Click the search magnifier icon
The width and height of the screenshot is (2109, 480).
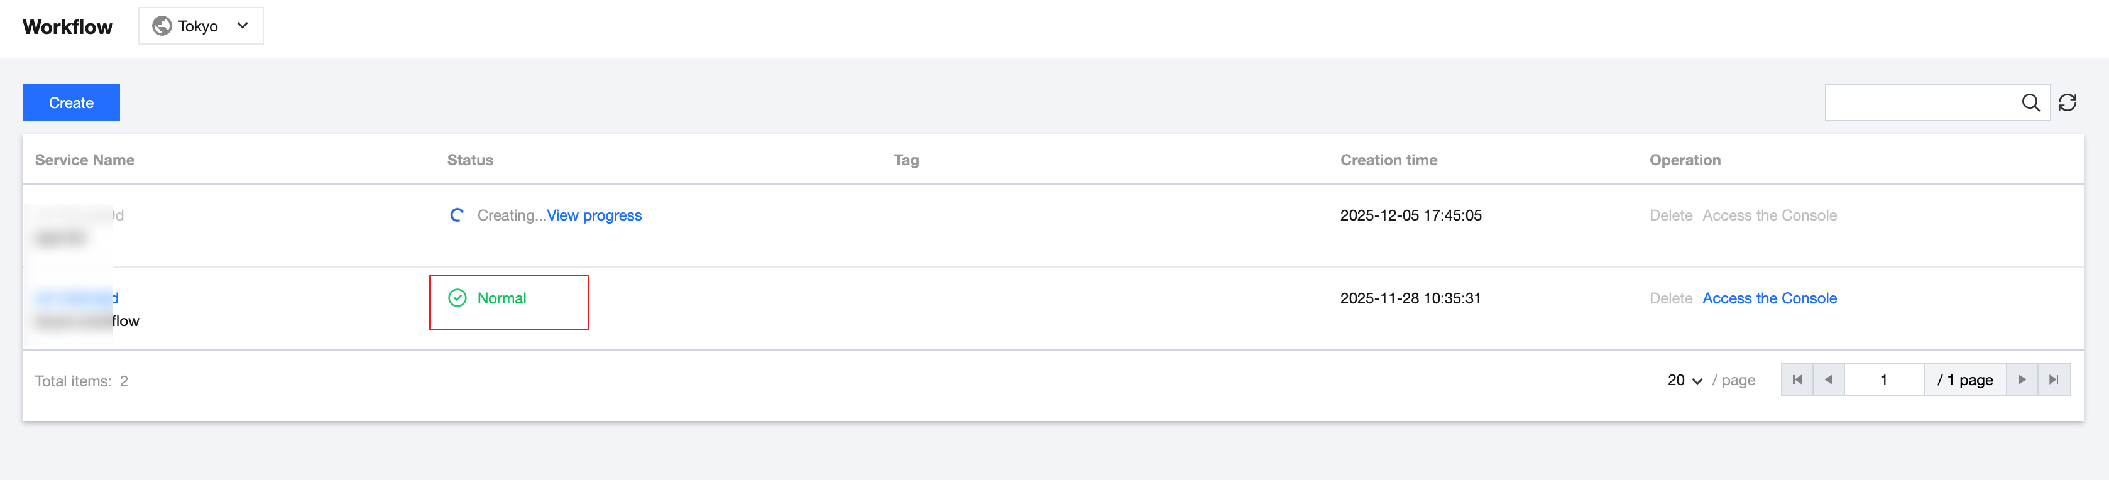pos(2030,102)
